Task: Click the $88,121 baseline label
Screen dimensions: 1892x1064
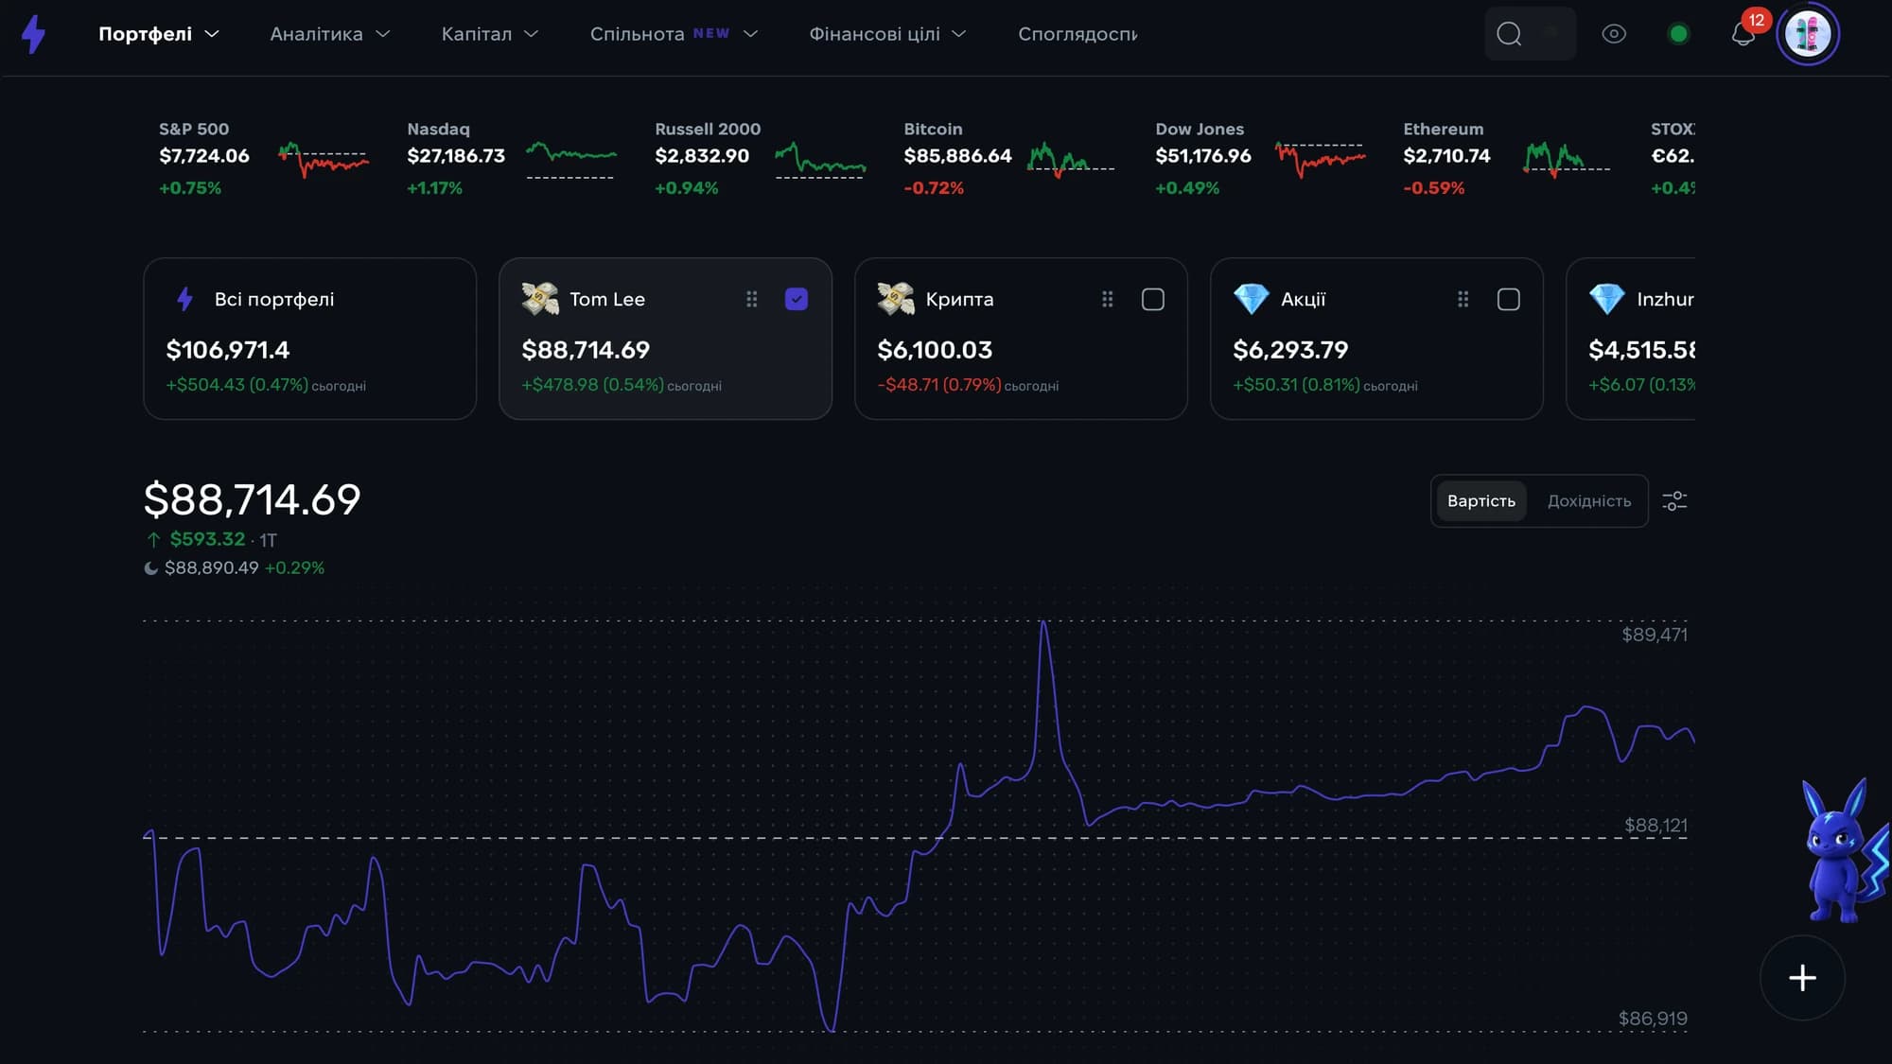Action: [1655, 826]
